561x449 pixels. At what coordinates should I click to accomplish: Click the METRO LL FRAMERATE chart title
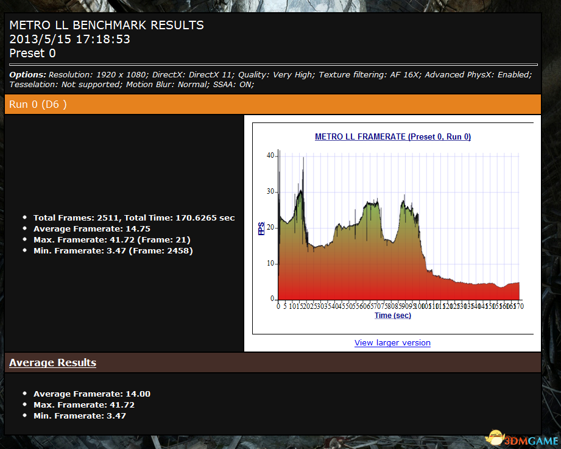(392, 136)
